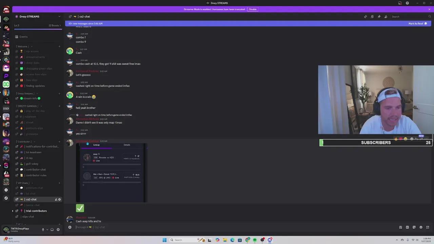Screen dimensions: 434x244
Task: Deafen audio with headphones icon
Action: 52,230
